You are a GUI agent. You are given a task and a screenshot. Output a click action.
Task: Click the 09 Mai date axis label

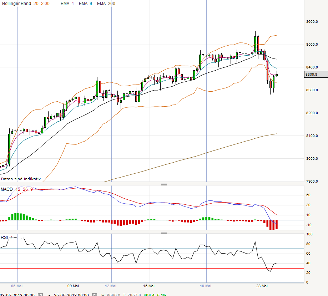coord(73,286)
